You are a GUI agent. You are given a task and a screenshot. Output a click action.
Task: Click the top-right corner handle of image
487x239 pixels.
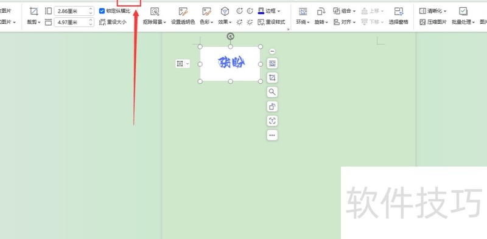point(261,47)
